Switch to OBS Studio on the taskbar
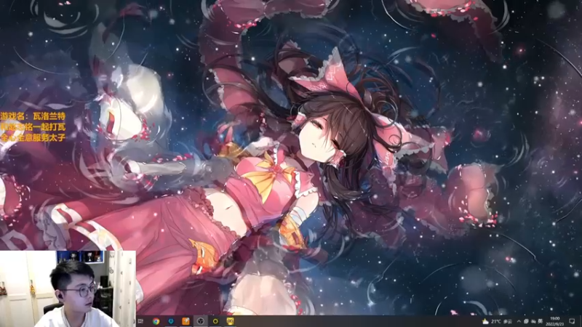 click(201, 321)
